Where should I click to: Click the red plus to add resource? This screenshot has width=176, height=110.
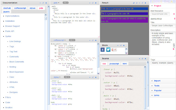point(174,13)
